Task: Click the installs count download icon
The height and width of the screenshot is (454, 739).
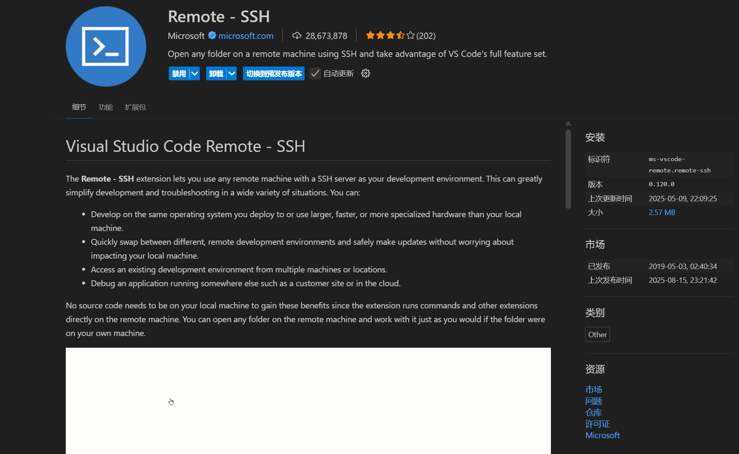Action: click(x=297, y=36)
